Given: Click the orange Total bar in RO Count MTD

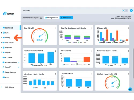Looking at the screenshot, I should [87, 59].
